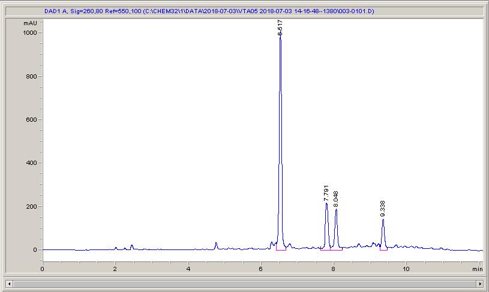Click the integration baseline under 9.338 peak
This screenshot has height=292, width=489.
[383, 250]
